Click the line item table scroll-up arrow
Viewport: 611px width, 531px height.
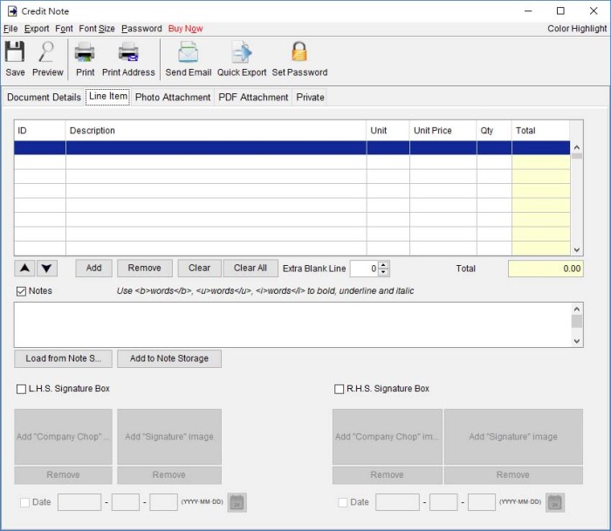click(x=577, y=147)
